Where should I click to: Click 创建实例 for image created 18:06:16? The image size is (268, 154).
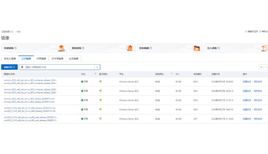click(x=247, y=91)
